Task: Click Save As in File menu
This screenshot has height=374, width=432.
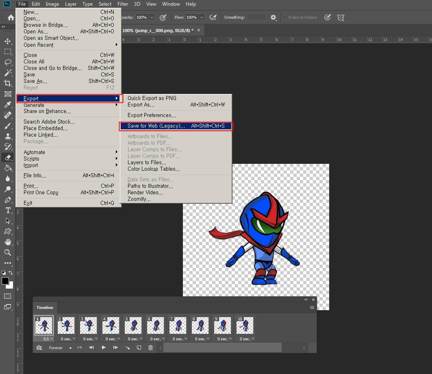Action: pos(69,81)
